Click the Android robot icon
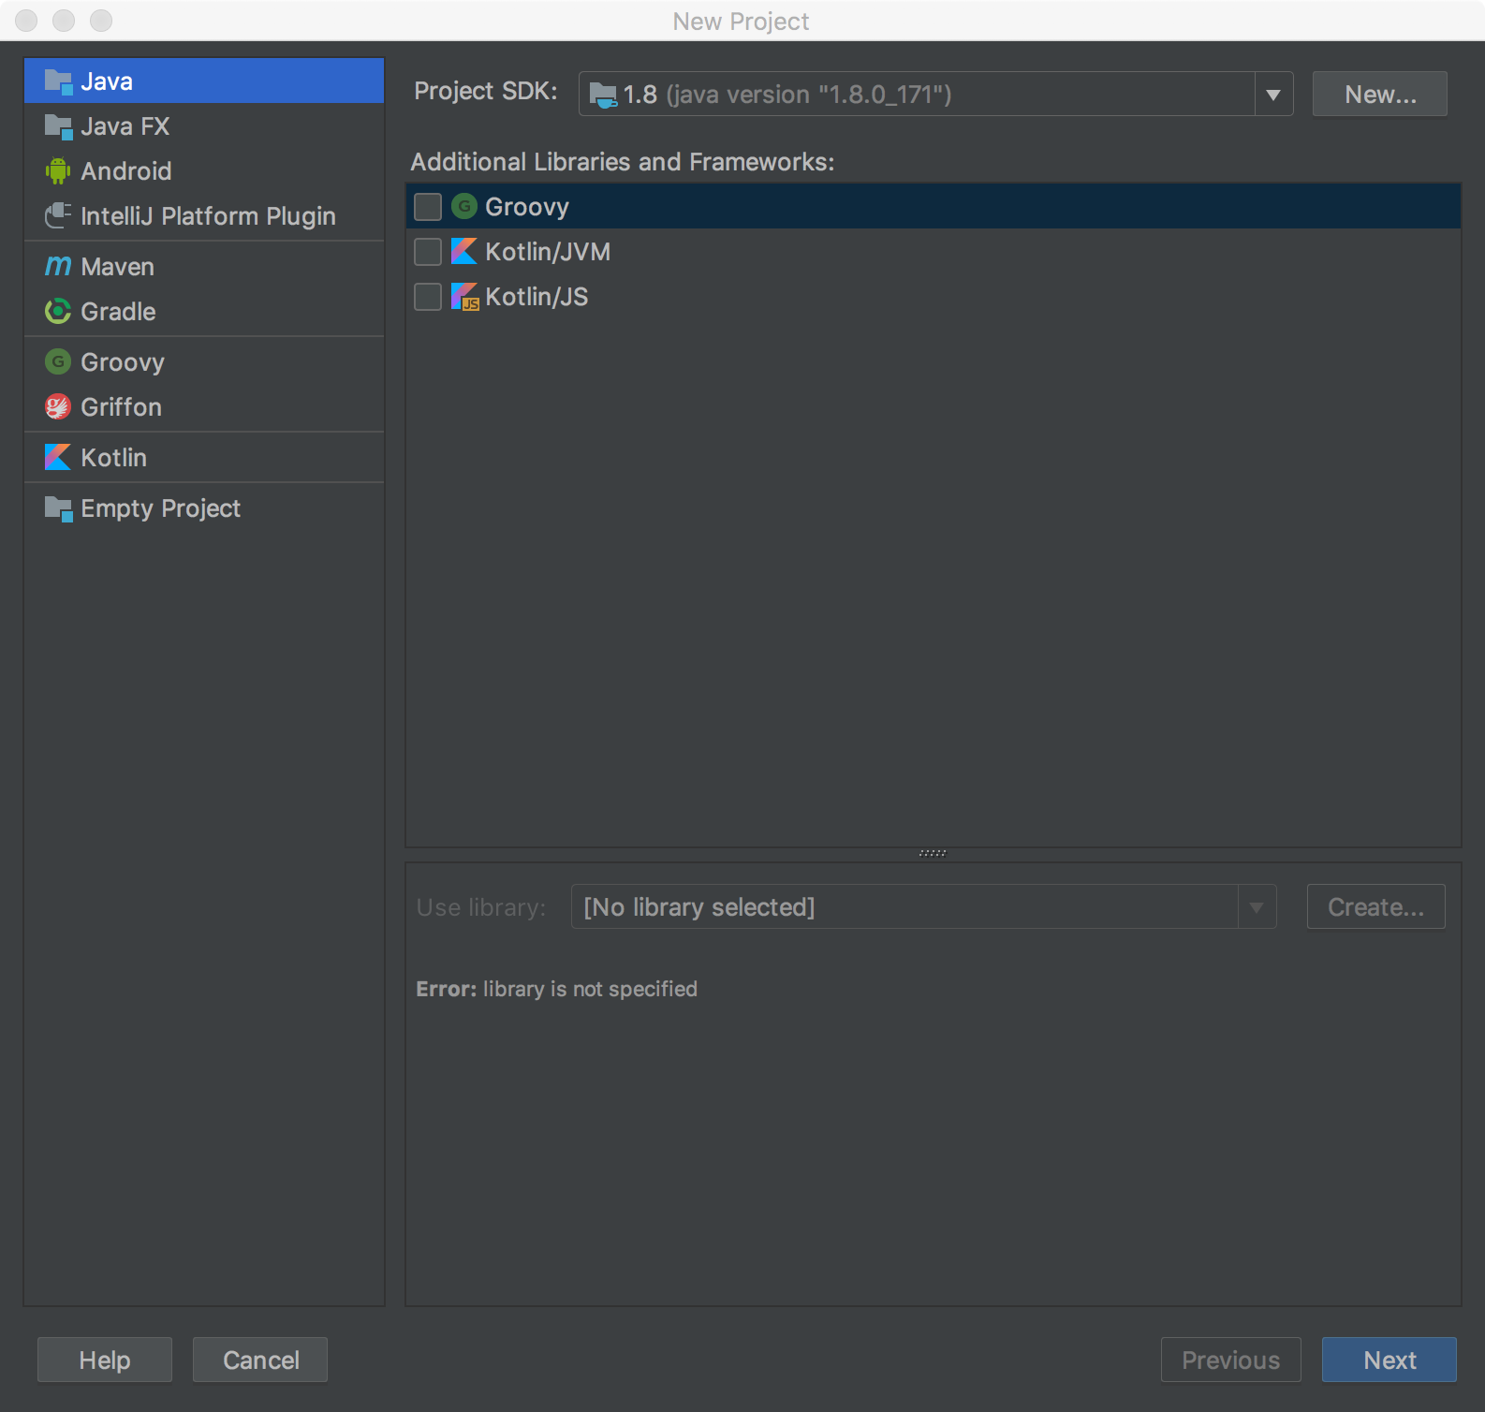 coord(58,171)
